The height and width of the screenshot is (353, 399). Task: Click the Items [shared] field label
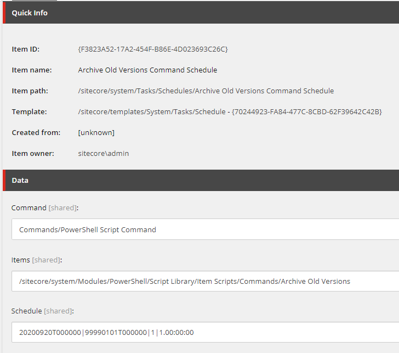pyautogui.click(x=37, y=260)
